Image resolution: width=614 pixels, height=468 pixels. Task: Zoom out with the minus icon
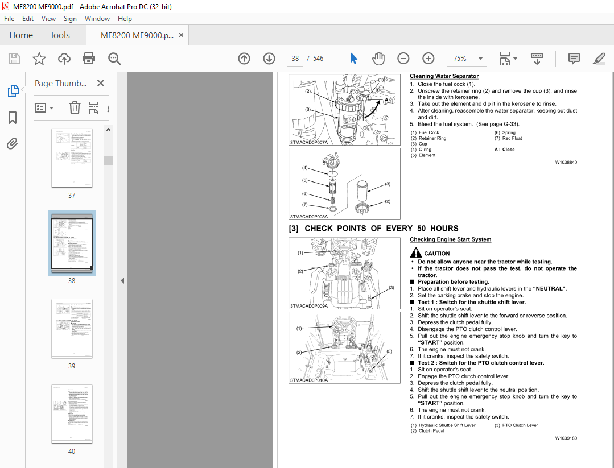click(x=403, y=59)
